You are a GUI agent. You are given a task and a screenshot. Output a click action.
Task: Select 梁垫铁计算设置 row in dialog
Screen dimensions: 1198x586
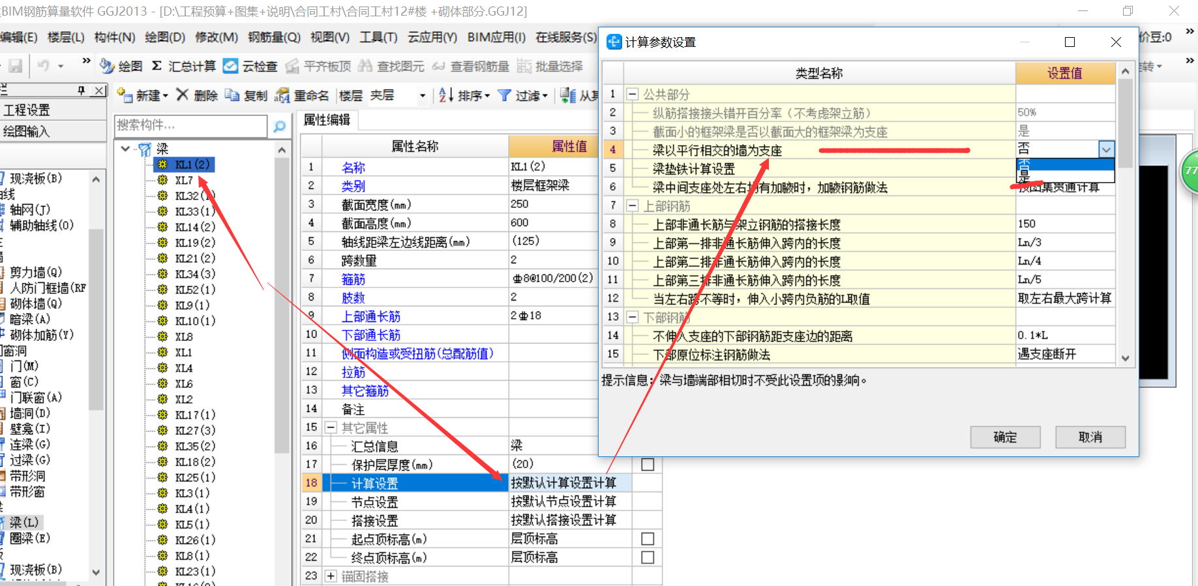(x=694, y=169)
